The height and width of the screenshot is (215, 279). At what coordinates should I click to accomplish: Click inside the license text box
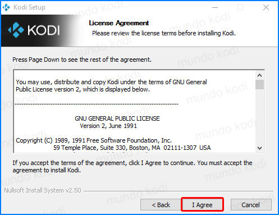click(135, 112)
